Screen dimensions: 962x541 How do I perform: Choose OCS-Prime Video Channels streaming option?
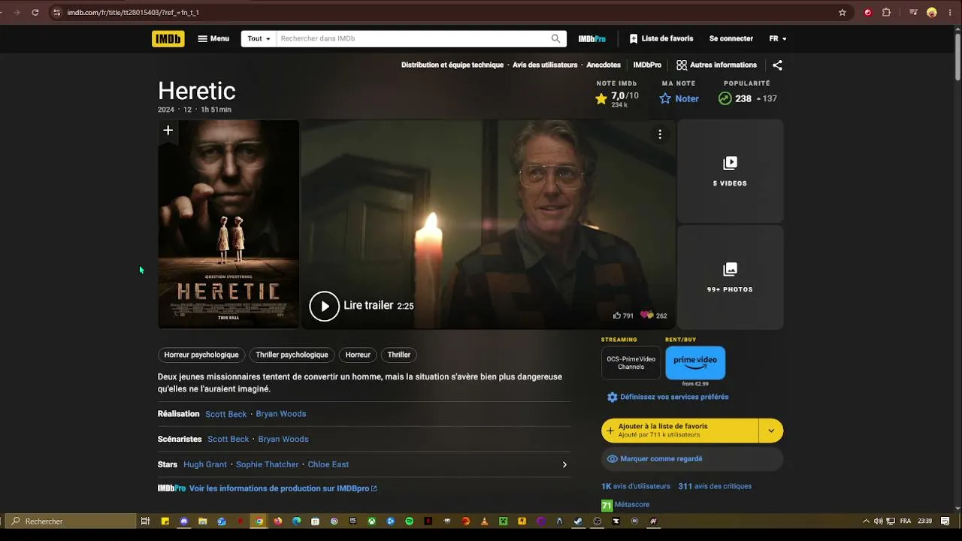631,363
